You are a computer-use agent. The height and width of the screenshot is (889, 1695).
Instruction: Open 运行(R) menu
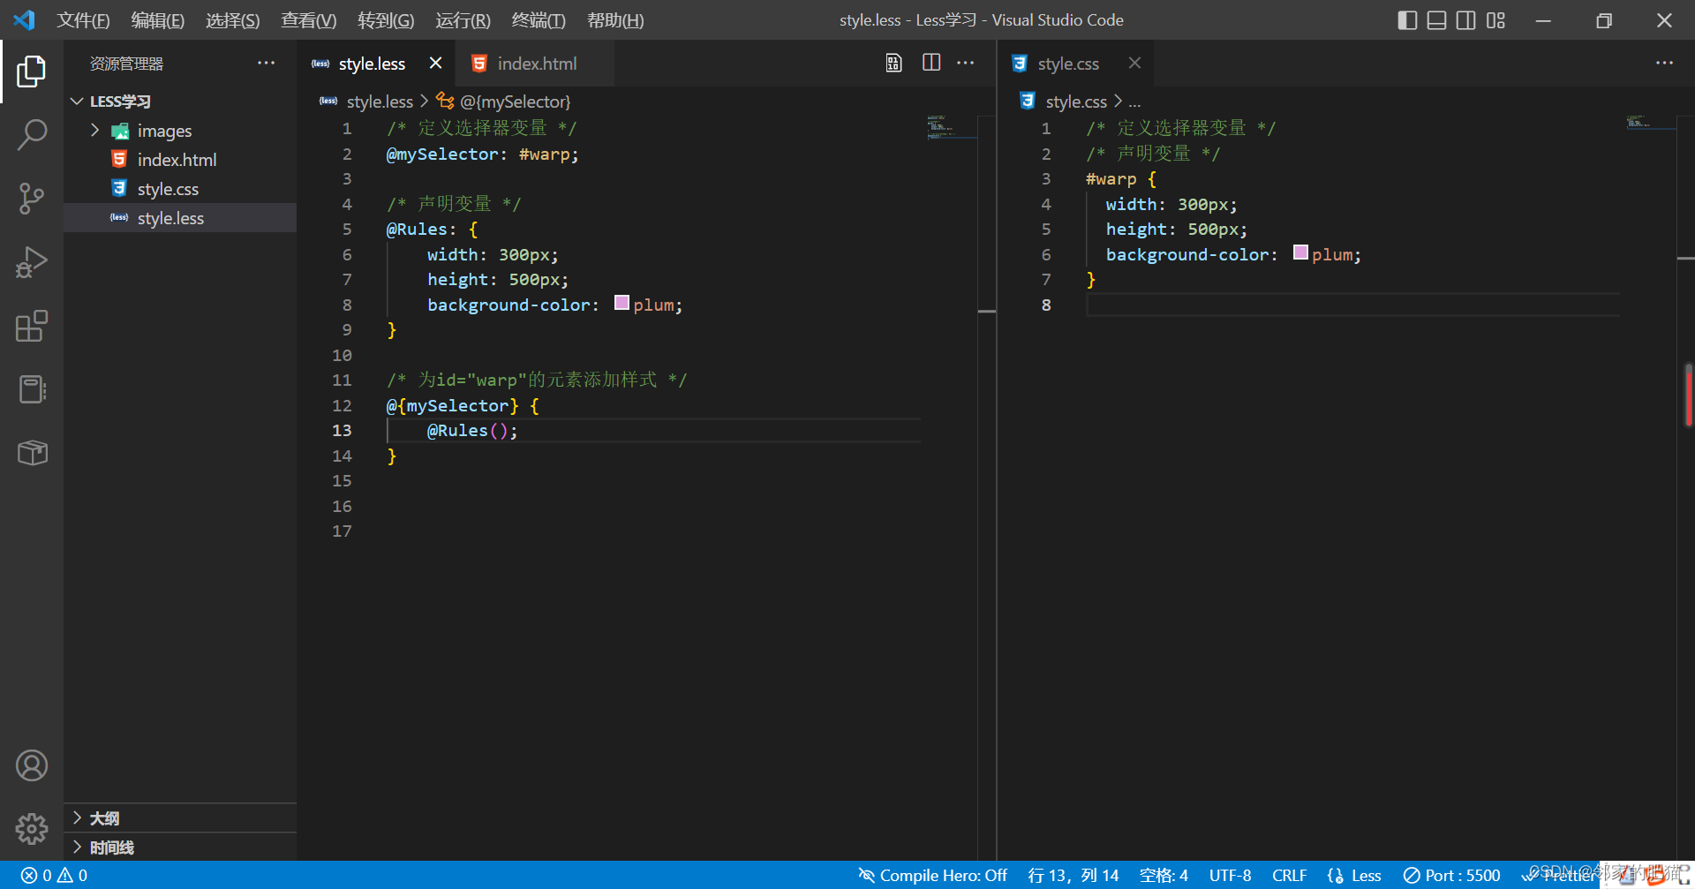pyautogui.click(x=463, y=19)
